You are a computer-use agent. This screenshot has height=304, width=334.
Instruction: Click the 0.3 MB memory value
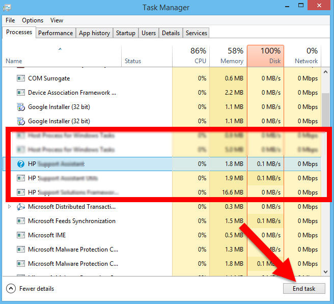click(234, 207)
